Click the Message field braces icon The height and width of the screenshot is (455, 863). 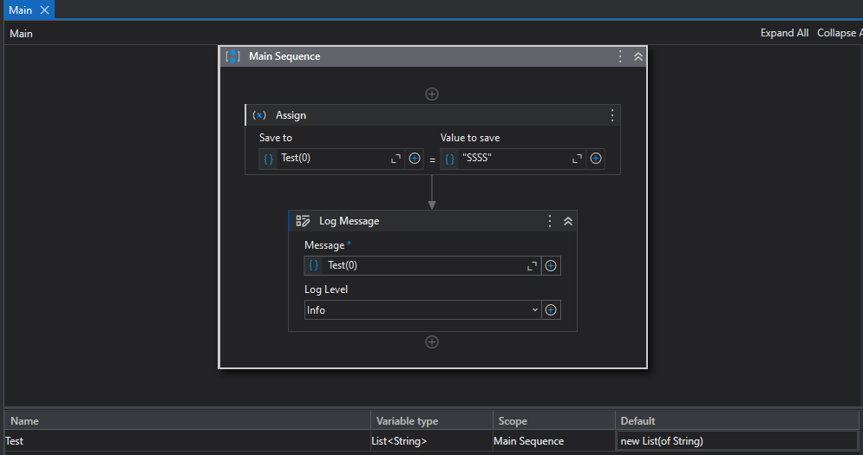[x=314, y=265]
